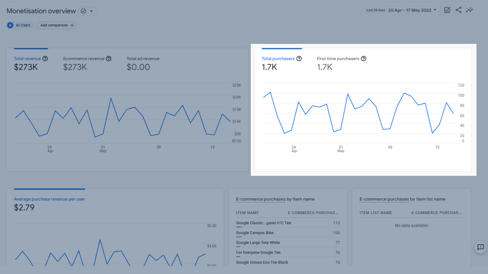Select the First time purchasers tab

pos(338,59)
